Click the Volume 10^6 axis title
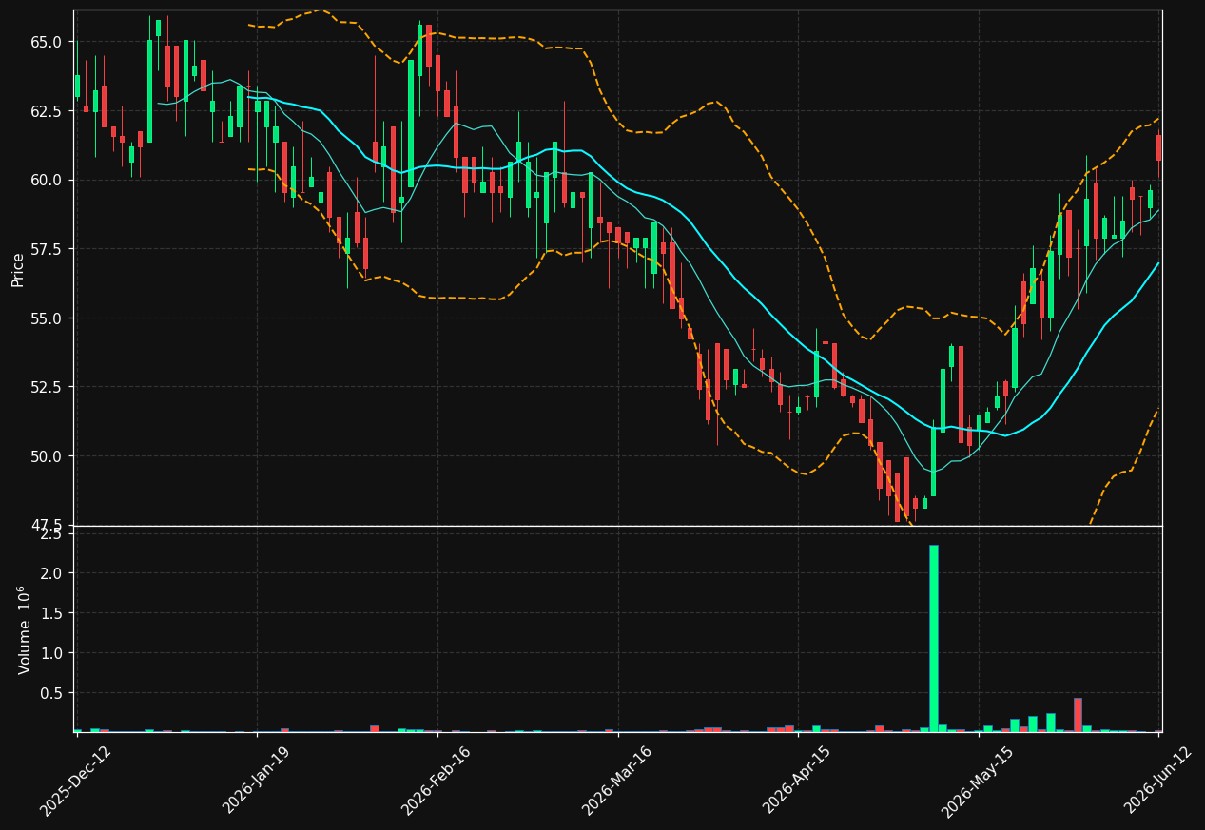Viewport: 1205px width, 830px height. point(25,629)
